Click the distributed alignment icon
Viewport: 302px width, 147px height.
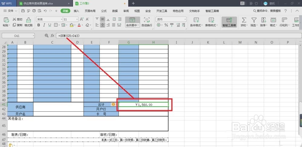[x=119, y=25]
